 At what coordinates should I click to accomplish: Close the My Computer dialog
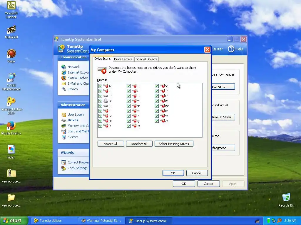pos(207,50)
